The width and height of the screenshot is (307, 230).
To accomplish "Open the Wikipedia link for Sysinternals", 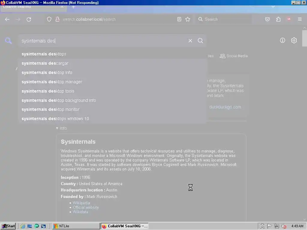I will (x=81, y=203).
